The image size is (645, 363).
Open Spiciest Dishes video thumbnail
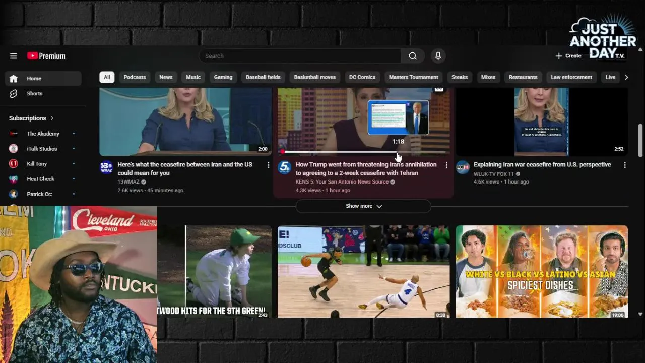542,271
